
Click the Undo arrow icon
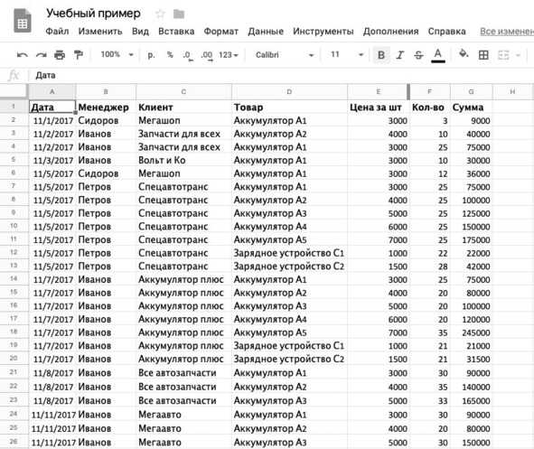(x=22, y=55)
